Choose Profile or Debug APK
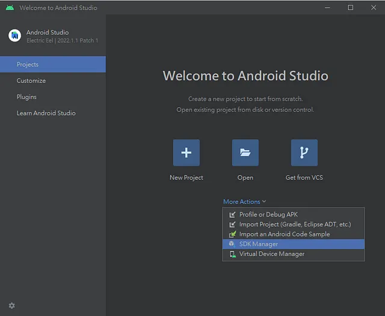Viewport: 385px width, 316px height. pos(294,214)
